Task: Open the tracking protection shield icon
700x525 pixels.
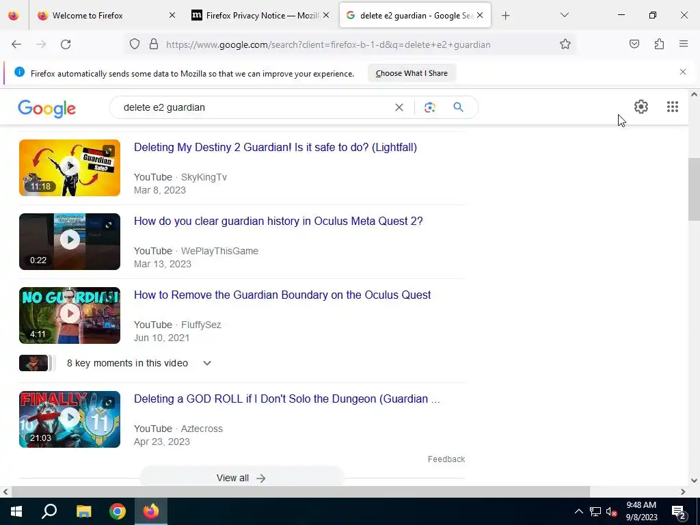Action: 135,44
